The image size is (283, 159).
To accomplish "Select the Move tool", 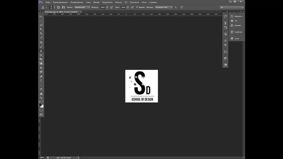I will click(41, 16).
